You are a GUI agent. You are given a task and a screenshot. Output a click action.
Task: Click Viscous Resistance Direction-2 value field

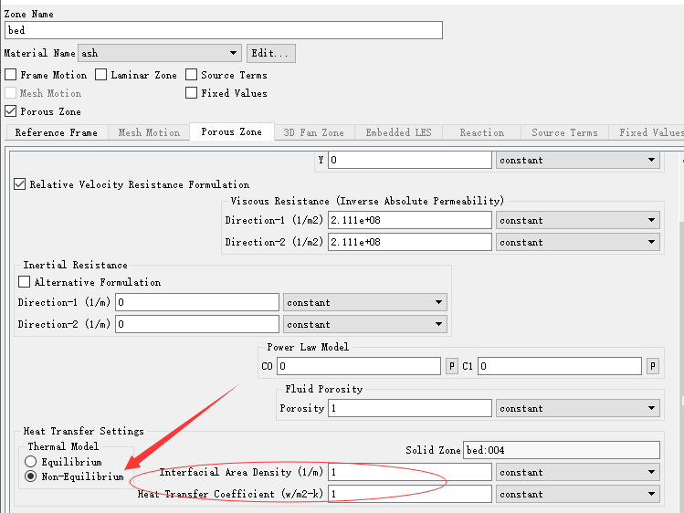coord(410,242)
